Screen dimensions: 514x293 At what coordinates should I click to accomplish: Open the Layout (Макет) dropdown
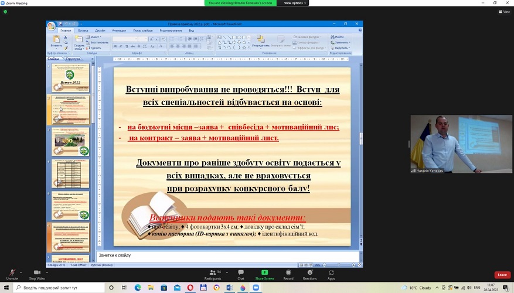(94, 37)
